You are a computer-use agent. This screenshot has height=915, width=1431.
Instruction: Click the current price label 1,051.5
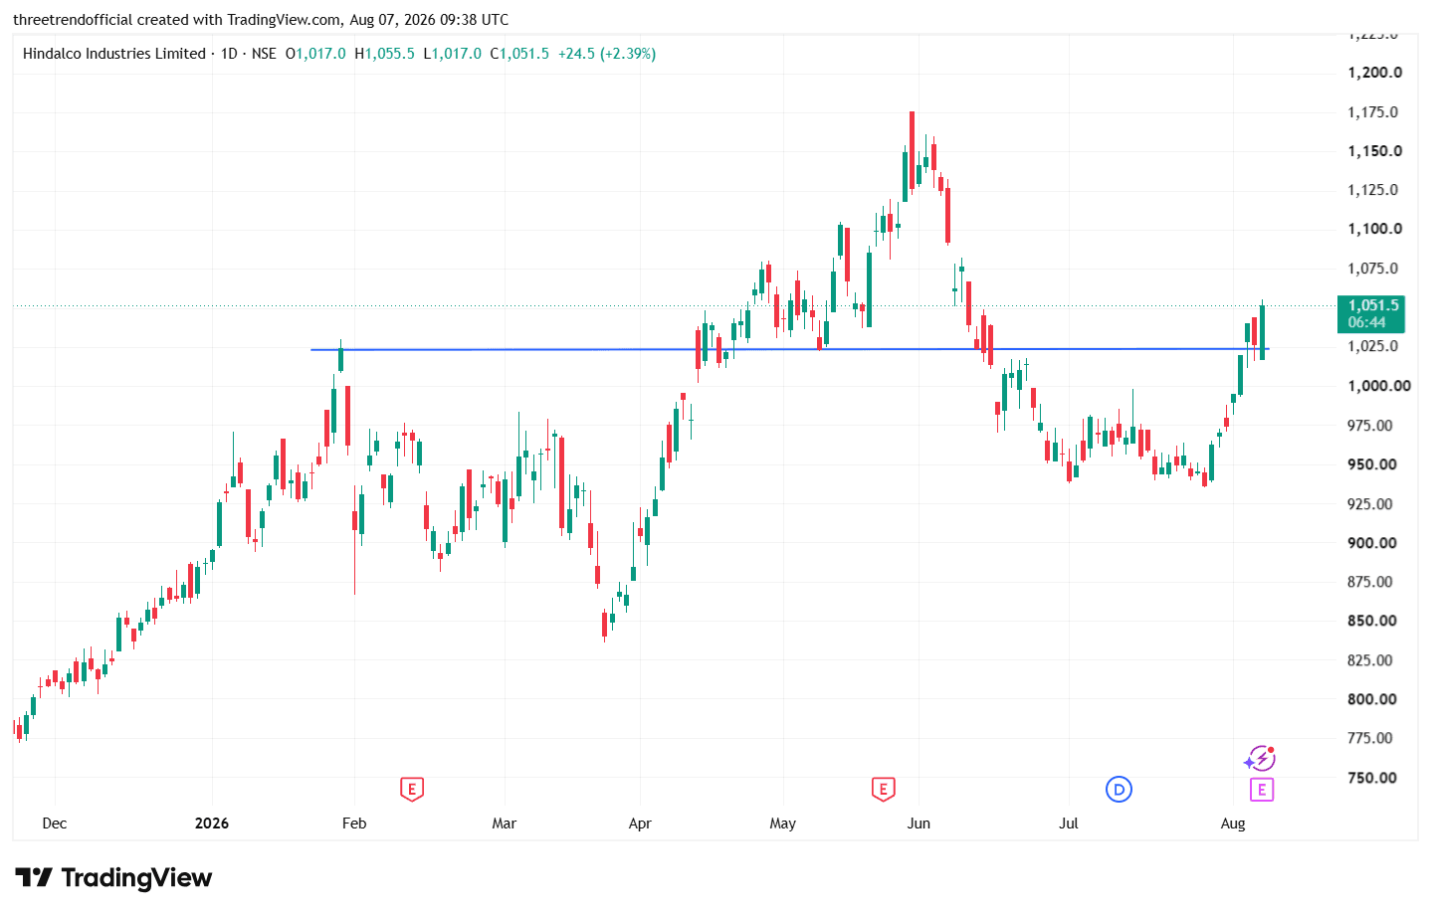point(1370,313)
